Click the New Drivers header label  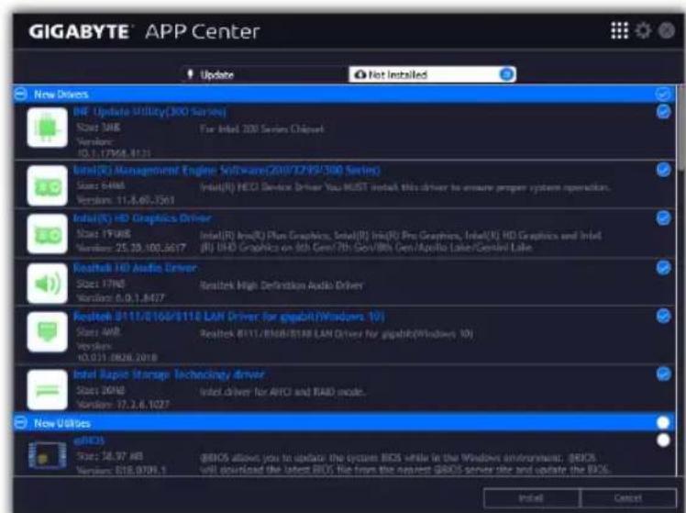click(x=61, y=95)
